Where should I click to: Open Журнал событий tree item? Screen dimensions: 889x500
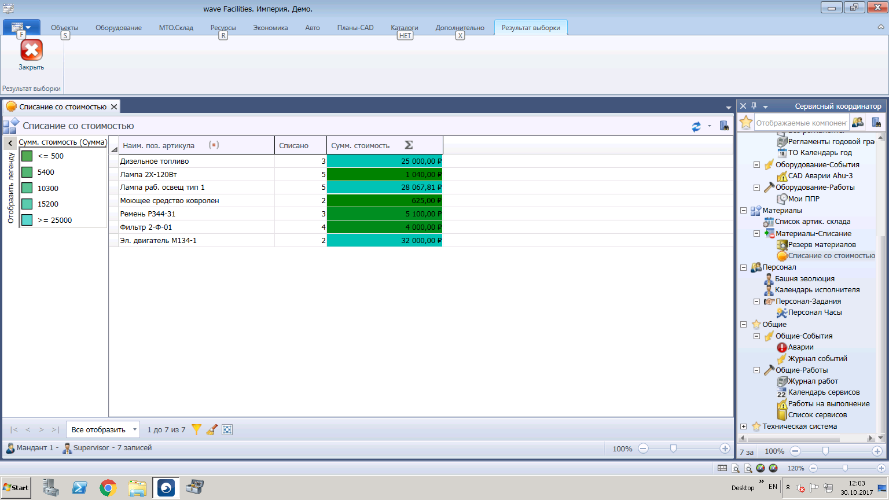click(817, 359)
